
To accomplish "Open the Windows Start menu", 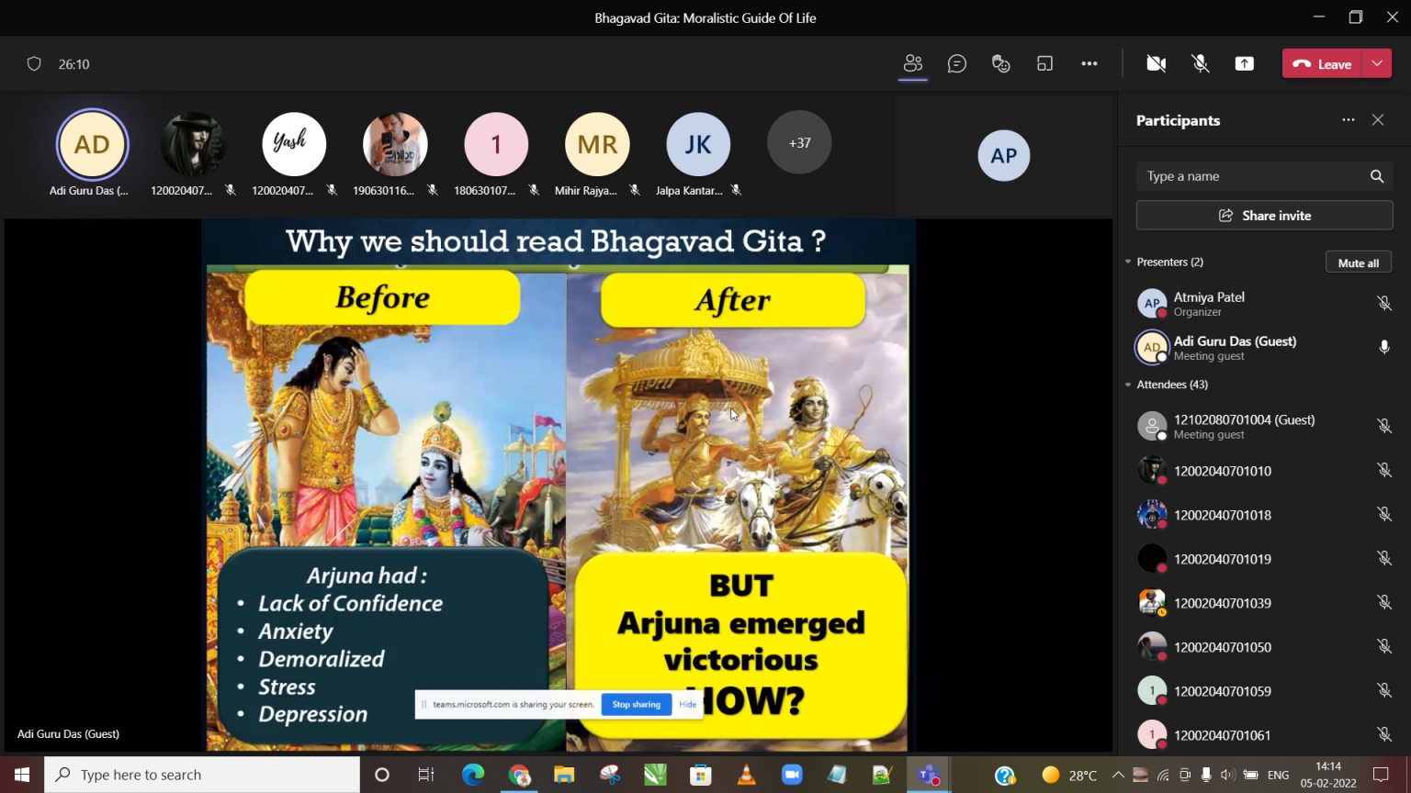I will (22, 775).
